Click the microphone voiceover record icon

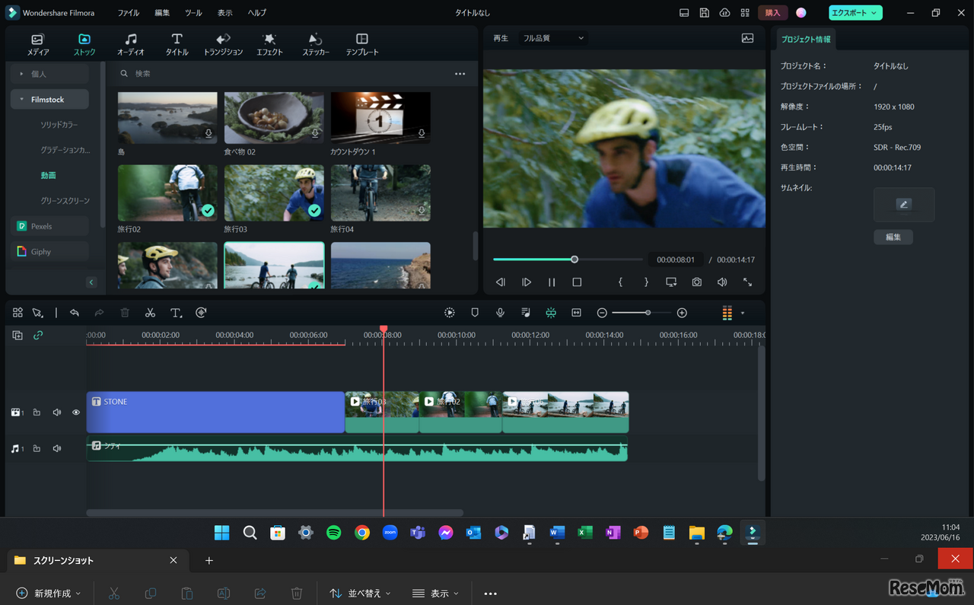500,313
